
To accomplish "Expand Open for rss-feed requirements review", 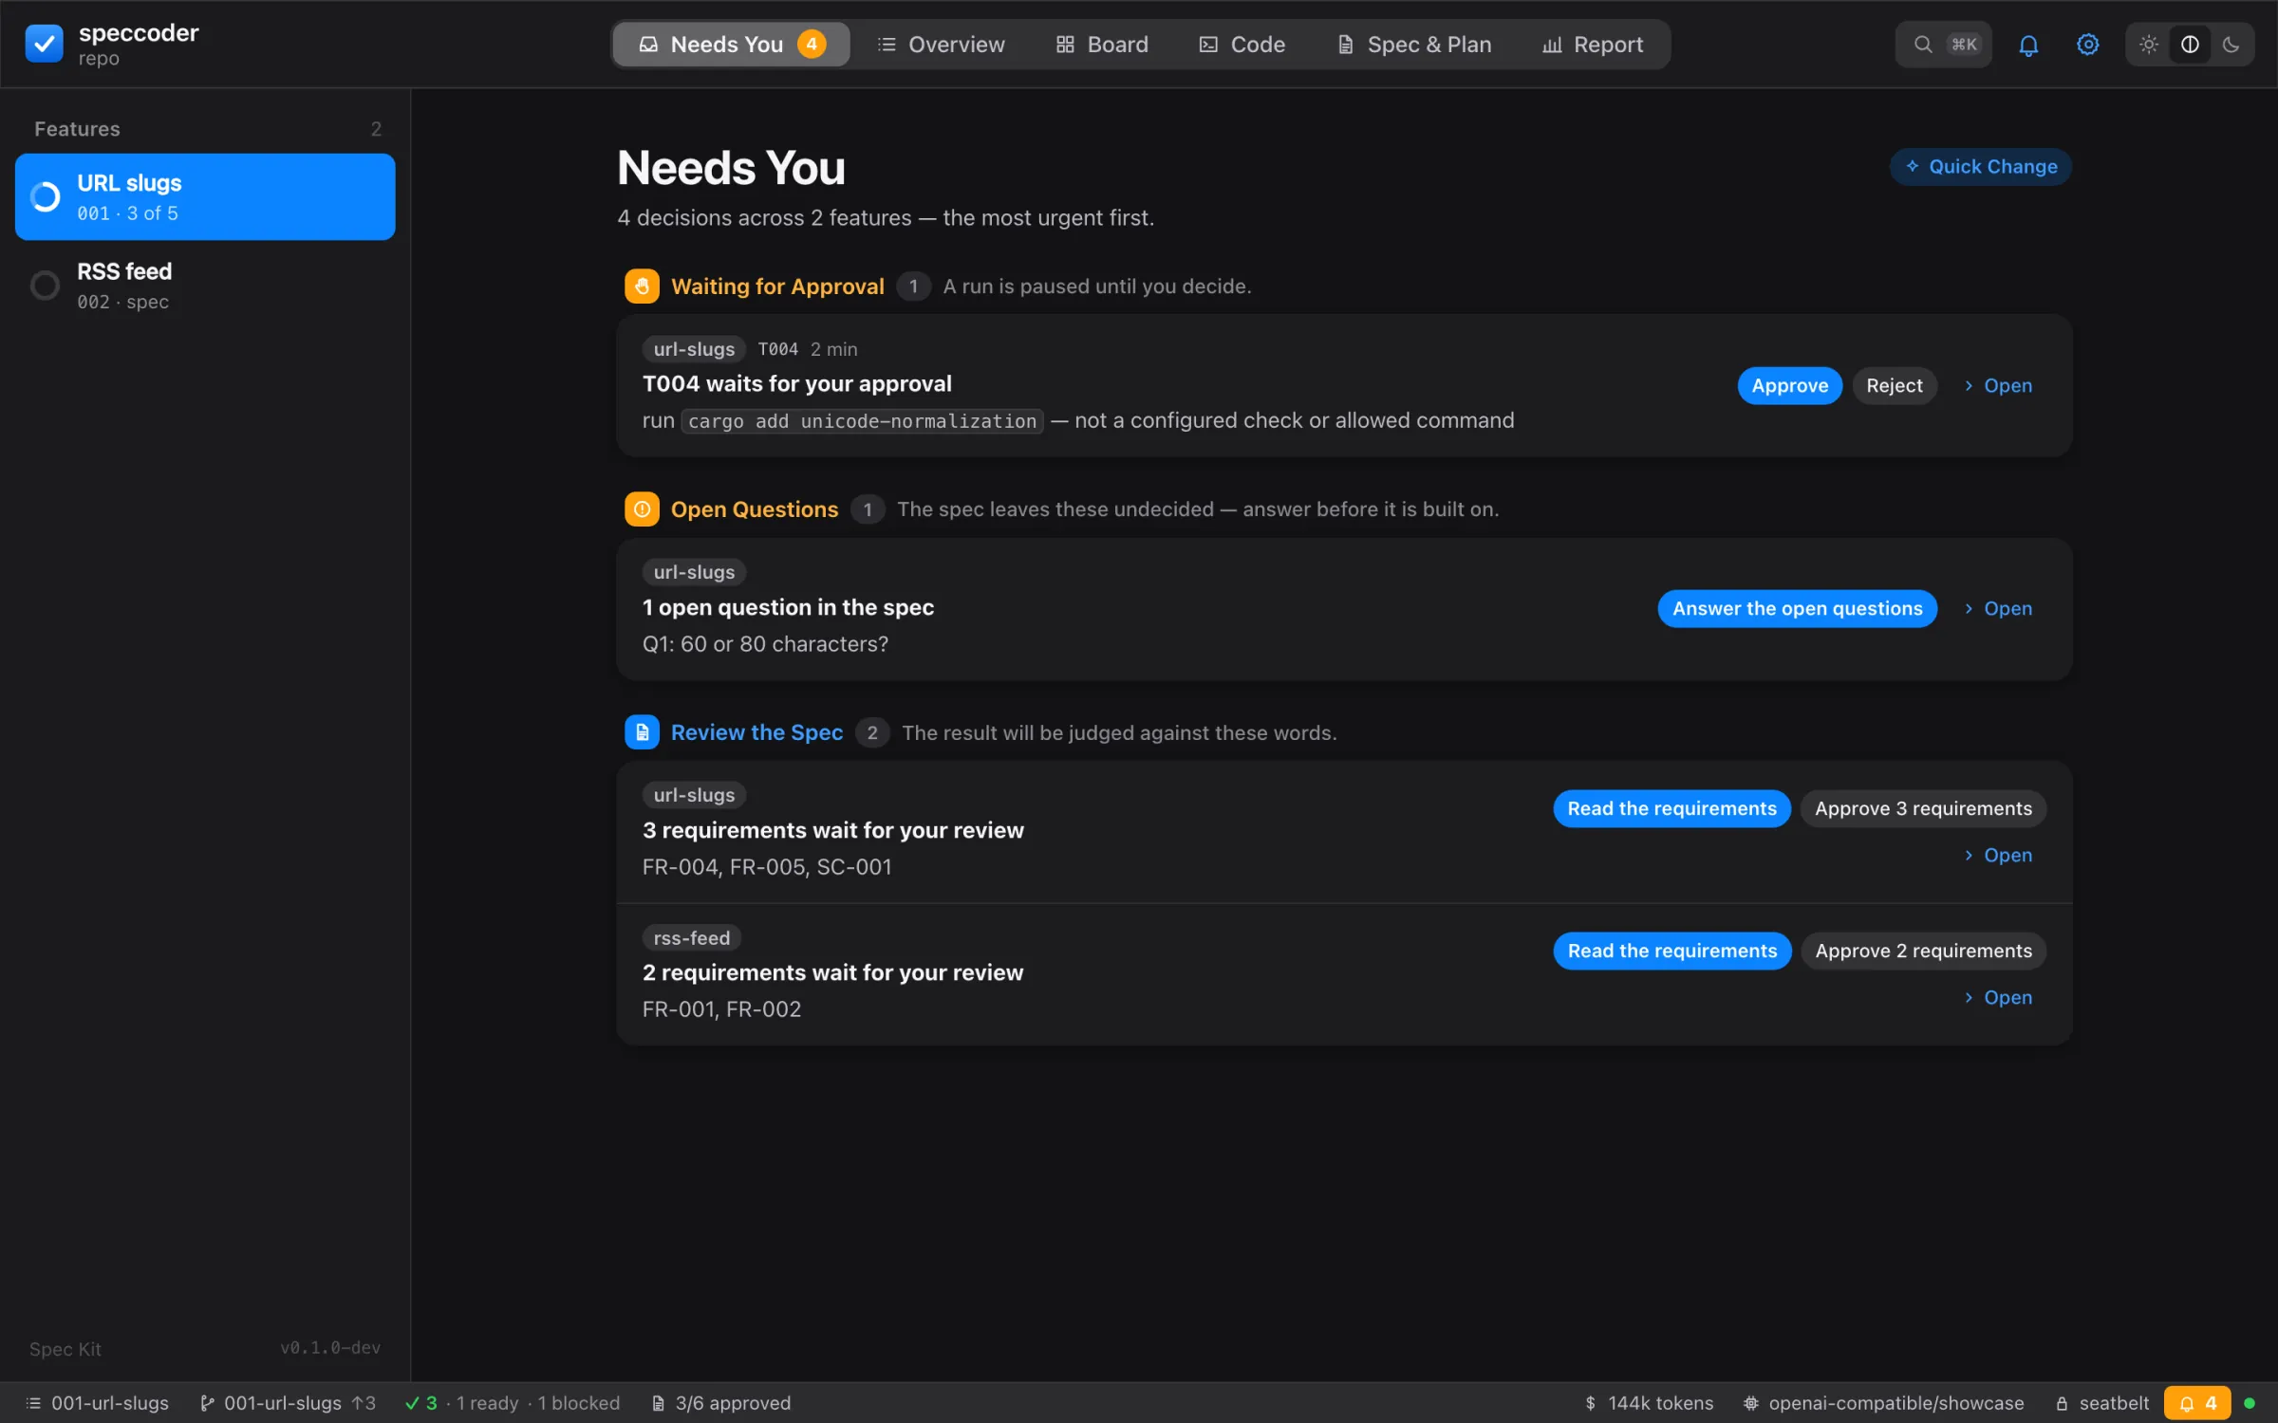I will click(x=1998, y=997).
